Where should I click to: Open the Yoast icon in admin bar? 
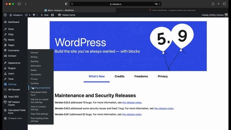click(x=52, y=15)
